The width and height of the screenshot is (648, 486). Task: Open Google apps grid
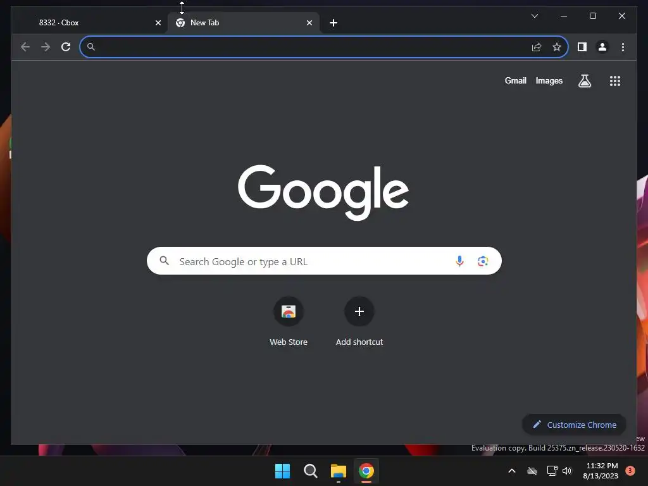[615, 81]
